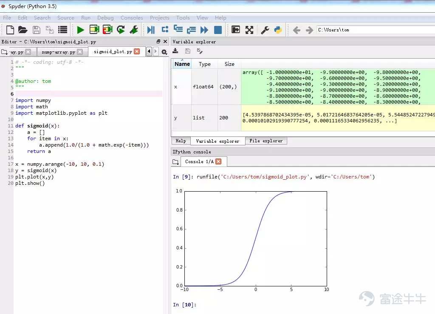Run the file with the green play button

(80, 30)
